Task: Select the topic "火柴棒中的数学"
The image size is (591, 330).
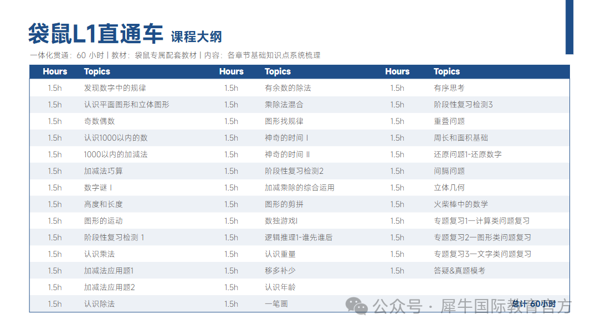Action: tap(461, 204)
